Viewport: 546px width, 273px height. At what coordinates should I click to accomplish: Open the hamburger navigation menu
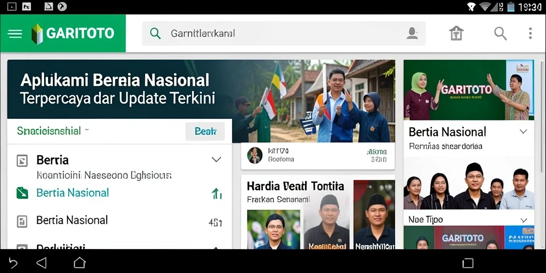pyautogui.click(x=15, y=34)
